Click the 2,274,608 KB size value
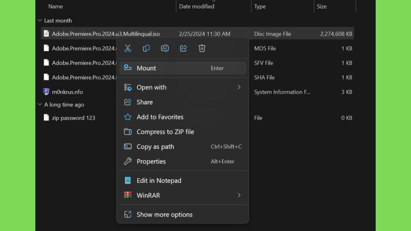This screenshot has height=231, width=411. pyautogui.click(x=336, y=34)
